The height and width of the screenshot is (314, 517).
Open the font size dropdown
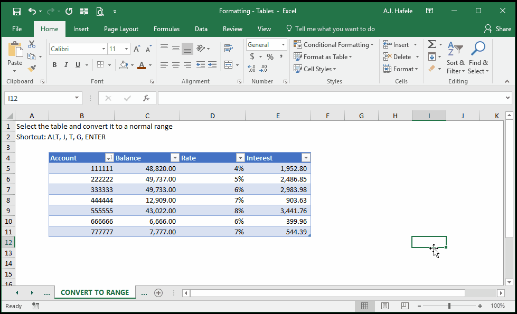click(x=126, y=49)
